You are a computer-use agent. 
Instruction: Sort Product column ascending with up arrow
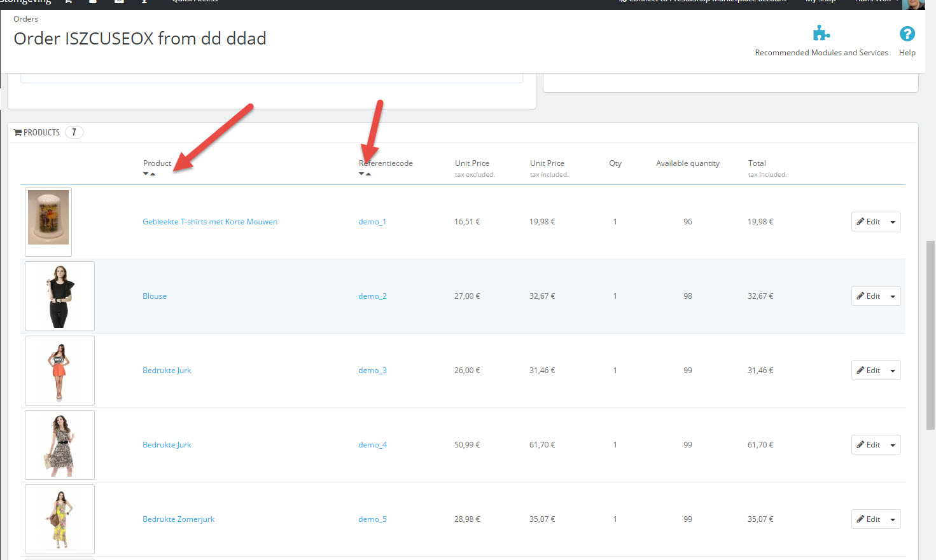[153, 174]
